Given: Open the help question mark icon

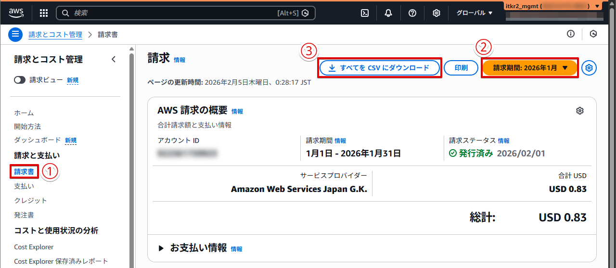Looking at the screenshot, I should pos(412,13).
